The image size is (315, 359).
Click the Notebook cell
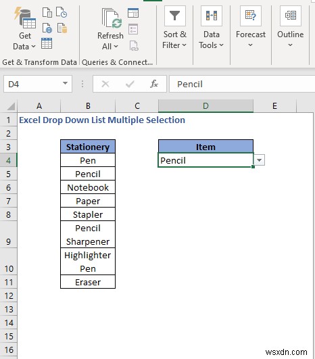88,187
